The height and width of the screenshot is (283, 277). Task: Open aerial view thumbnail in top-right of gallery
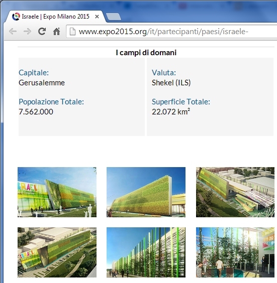point(235,192)
